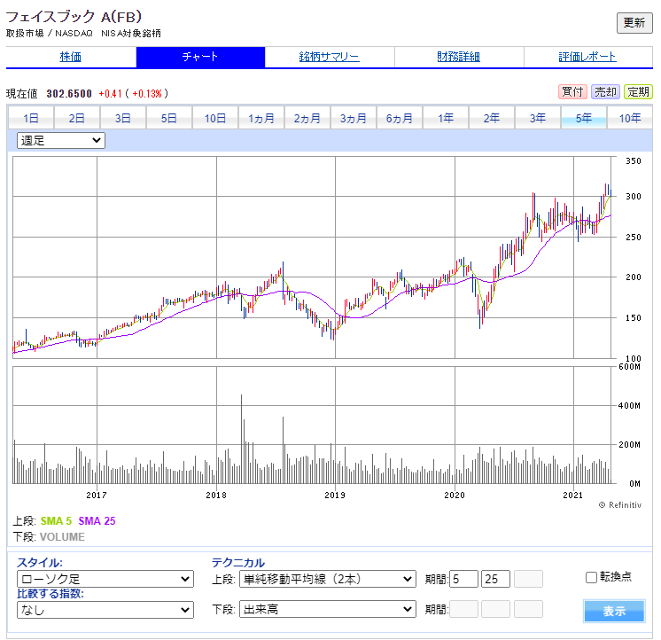The width and height of the screenshot is (661, 640).
Task: Open the 上段 単純移動平均線 dropdown
Action: (328, 579)
